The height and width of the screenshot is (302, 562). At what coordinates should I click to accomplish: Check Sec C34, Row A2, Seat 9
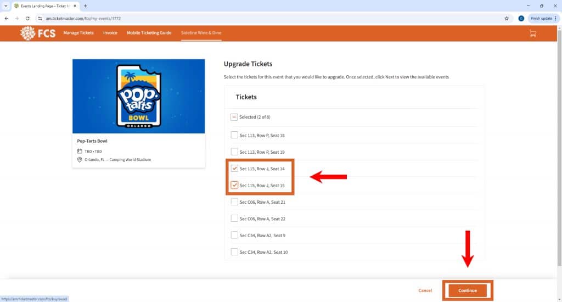(234, 235)
